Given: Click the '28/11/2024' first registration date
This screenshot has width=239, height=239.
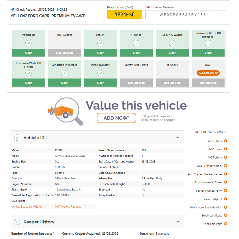Looking at the screenshot, I should point(62,195).
